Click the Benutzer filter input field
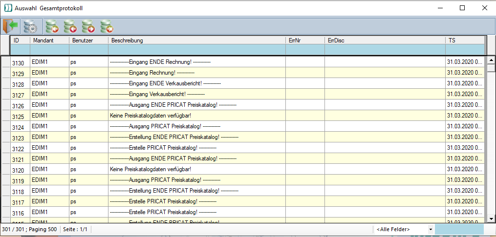The height and width of the screenshot is (237, 496). (x=88, y=50)
